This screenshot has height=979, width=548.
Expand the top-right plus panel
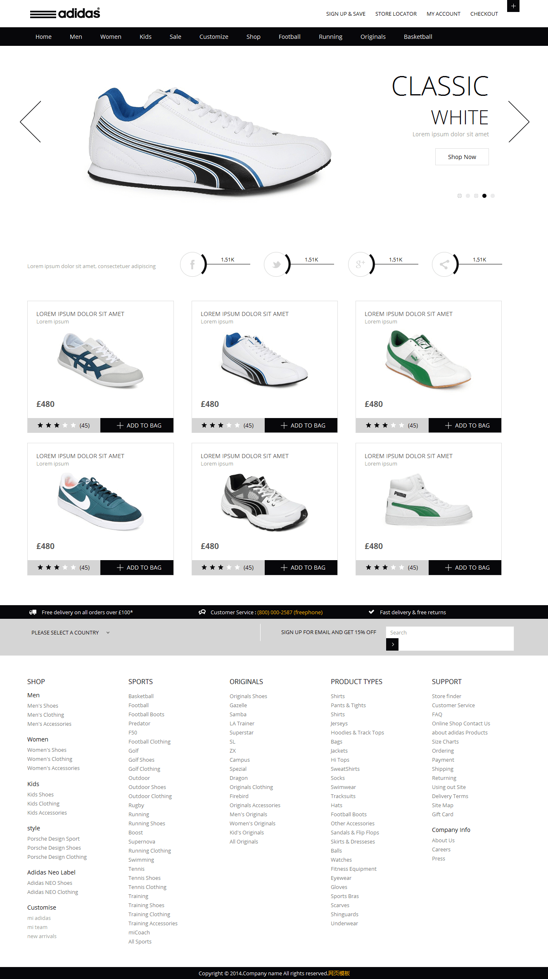tap(513, 6)
